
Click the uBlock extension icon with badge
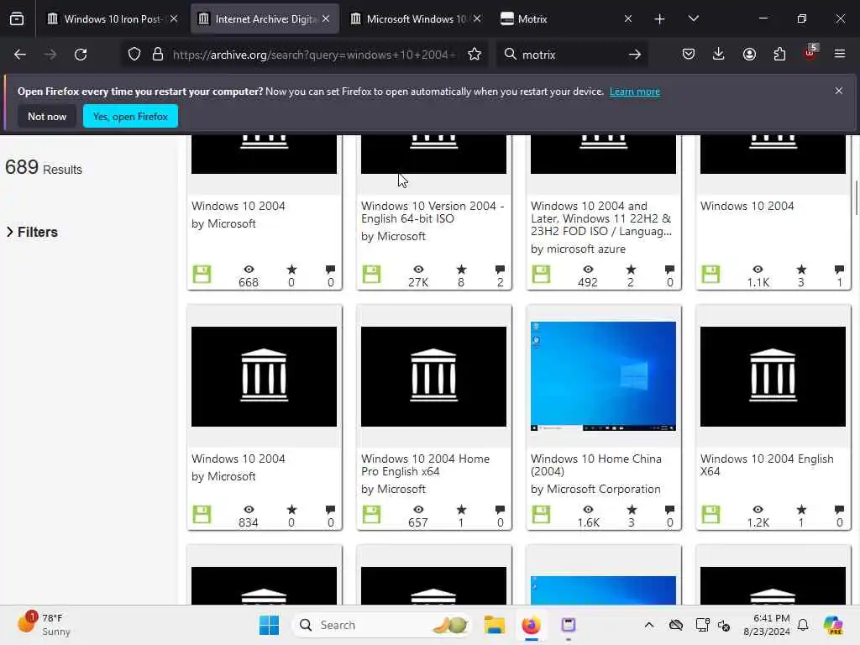coord(810,53)
